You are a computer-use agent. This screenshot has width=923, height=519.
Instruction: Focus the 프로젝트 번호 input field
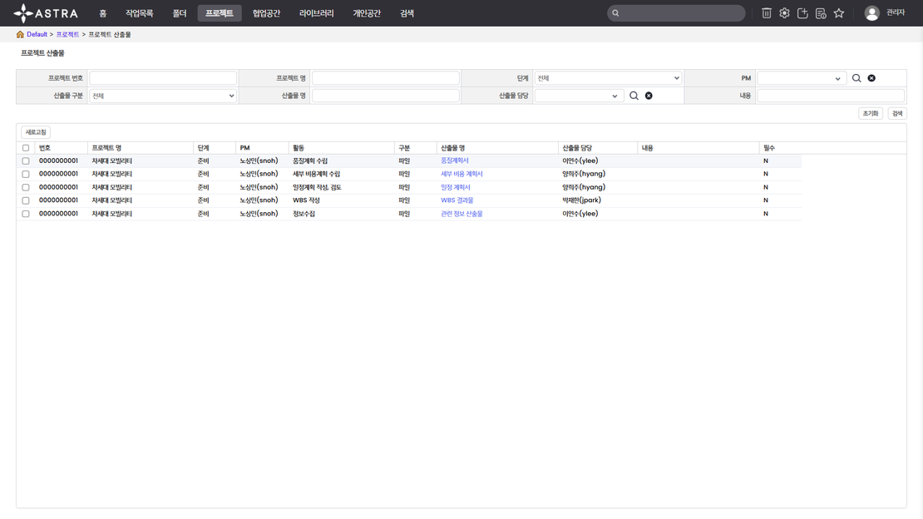[x=163, y=77]
